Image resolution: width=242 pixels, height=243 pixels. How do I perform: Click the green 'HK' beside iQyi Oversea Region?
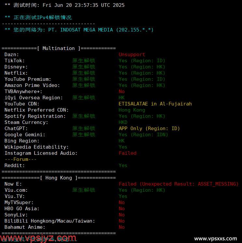click(x=122, y=98)
